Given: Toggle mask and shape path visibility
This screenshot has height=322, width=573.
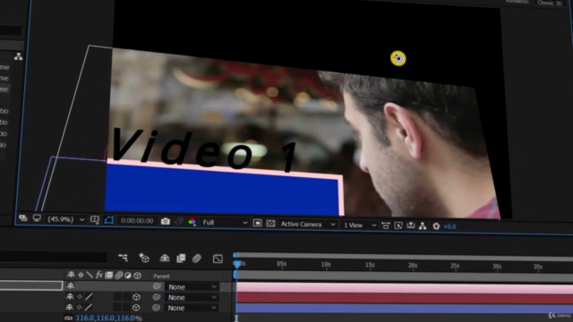Looking at the screenshot, I should pyautogui.click(x=109, y=220).
